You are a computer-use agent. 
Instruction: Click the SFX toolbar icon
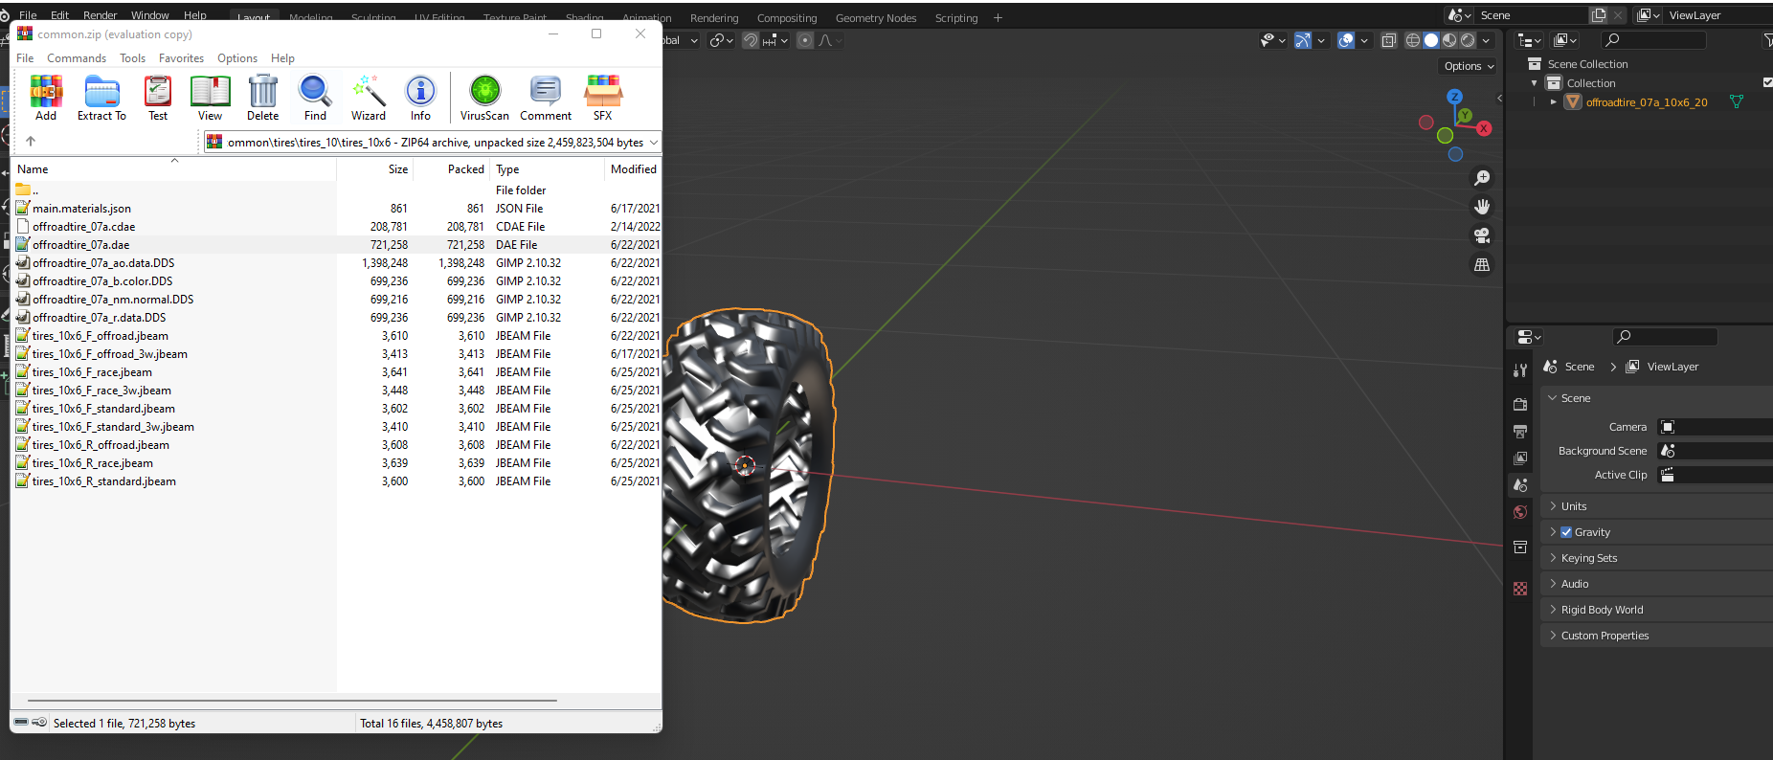point(603,98)
